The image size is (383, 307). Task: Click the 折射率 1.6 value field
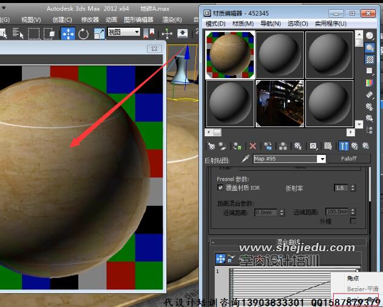click(x=341, y=188)
